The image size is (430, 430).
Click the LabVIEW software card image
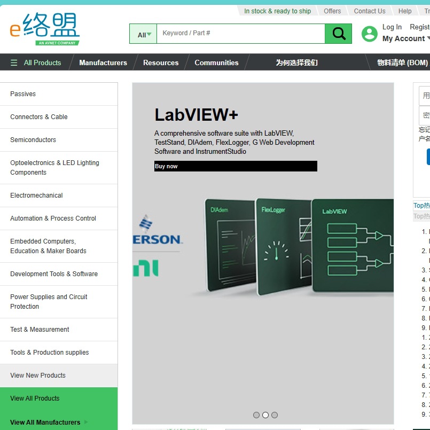(353, 245)
